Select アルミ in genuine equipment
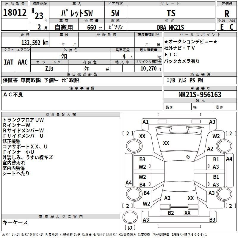The image size is (238, 238). 182,80
